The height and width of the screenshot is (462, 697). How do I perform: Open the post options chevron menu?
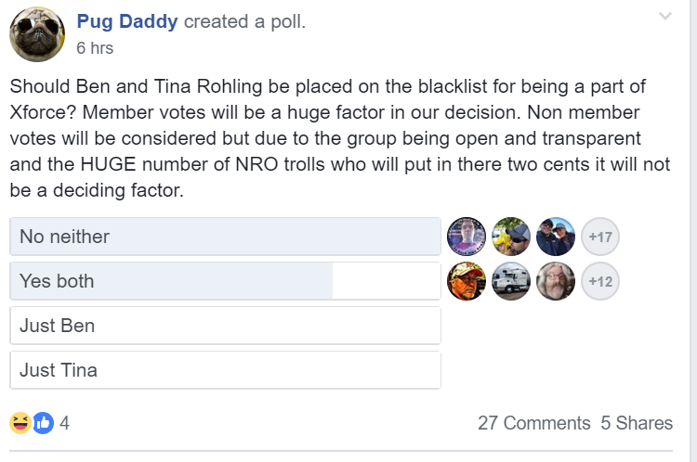click(x=665, y=17)
